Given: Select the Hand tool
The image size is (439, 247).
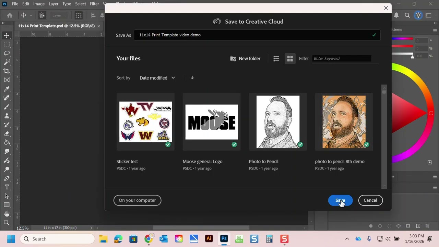Looking at the screenshot, I should click(7, 214).
